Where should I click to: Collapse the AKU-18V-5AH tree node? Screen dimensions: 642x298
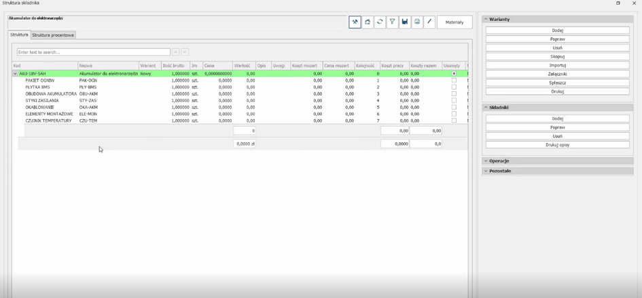tap(16, 73)
